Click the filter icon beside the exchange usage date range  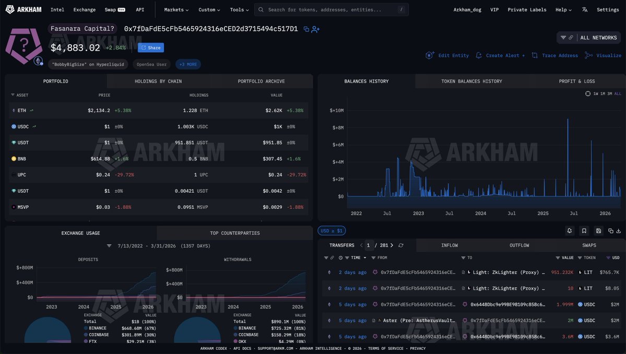tap(109, 246)
